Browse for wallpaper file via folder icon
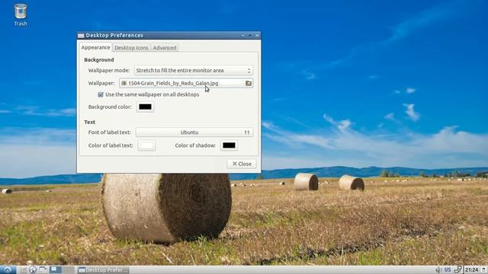Image resolution: width=488 pixels, height=274 pixels. (249, 83)
